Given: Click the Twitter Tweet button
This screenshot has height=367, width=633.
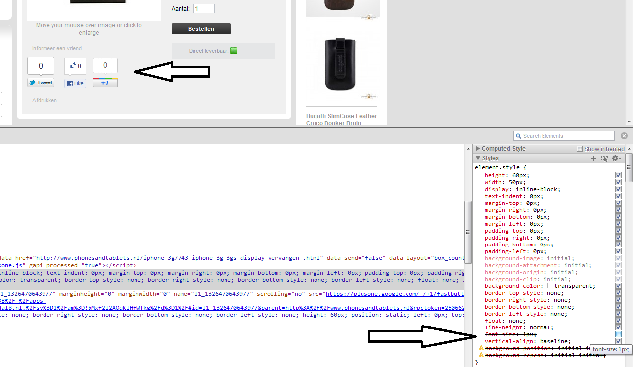Looking at the screenshot, I should (x=41, y=82).
